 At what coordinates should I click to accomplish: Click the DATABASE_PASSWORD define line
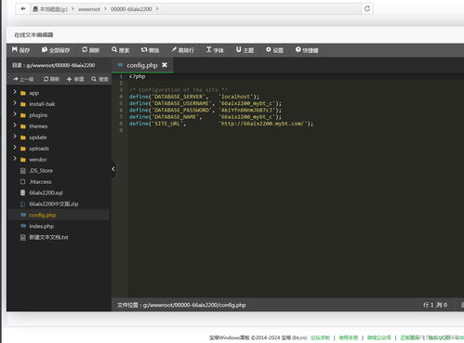[x=205, y=110]
